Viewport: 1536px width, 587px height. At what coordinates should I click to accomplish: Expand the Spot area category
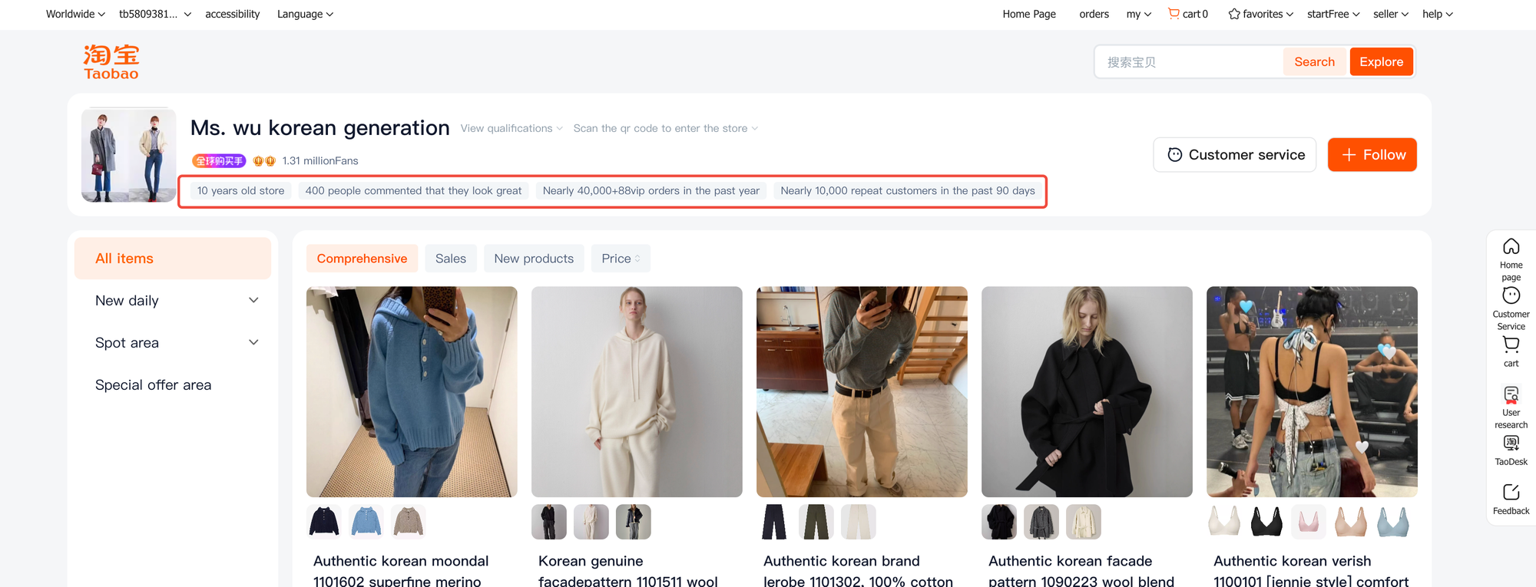pyautogui.click(x=253, y=343)
